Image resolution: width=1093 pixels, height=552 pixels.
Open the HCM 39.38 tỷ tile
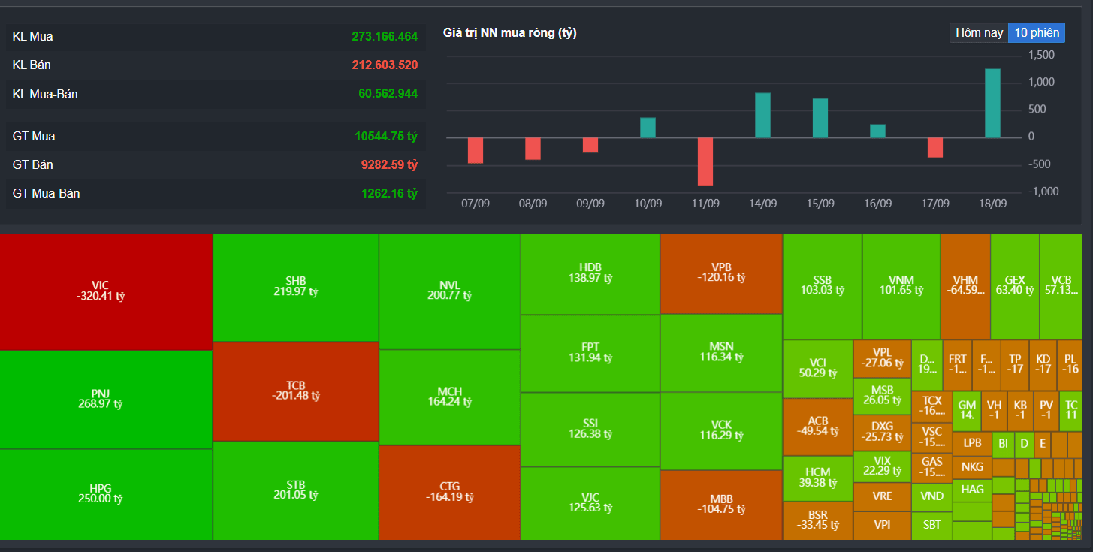tap(818, 478)
